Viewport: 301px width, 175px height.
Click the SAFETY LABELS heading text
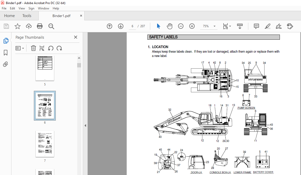[x=163, y=37]
